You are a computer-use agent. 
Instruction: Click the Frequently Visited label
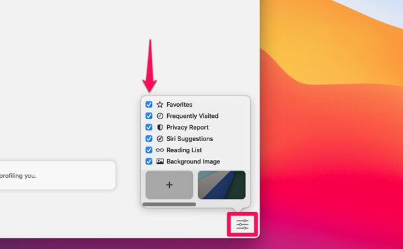192,116
